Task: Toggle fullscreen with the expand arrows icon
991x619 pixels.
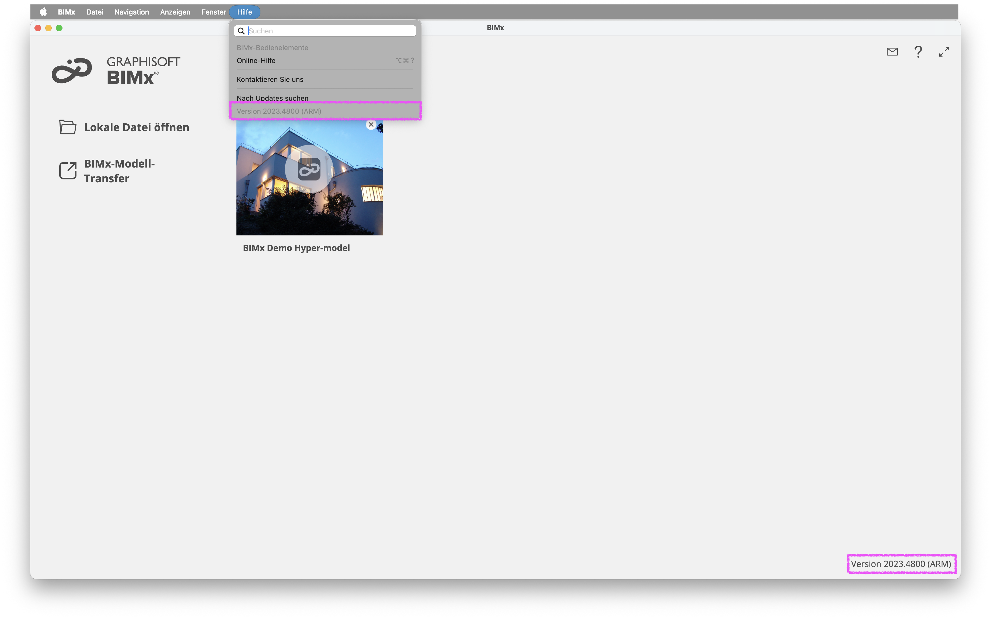Action: (x=944, y=52)
